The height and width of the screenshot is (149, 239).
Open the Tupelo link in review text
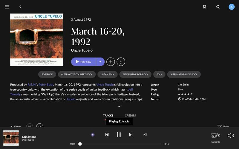pyautogui.click(x=71, y=99)
